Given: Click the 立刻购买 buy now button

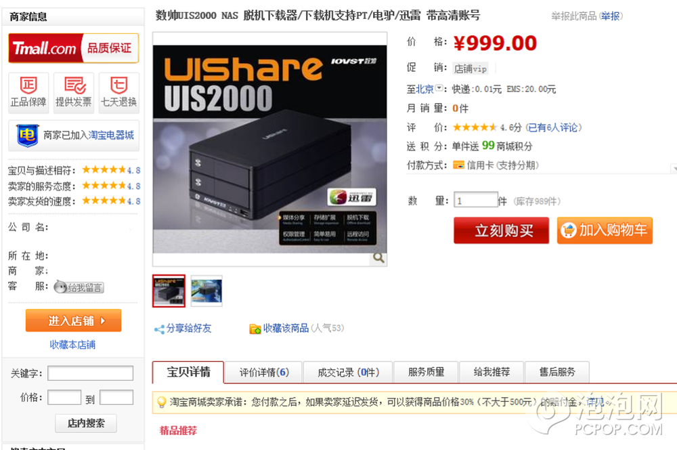Looking at the screenshot, I should point(501,230).
